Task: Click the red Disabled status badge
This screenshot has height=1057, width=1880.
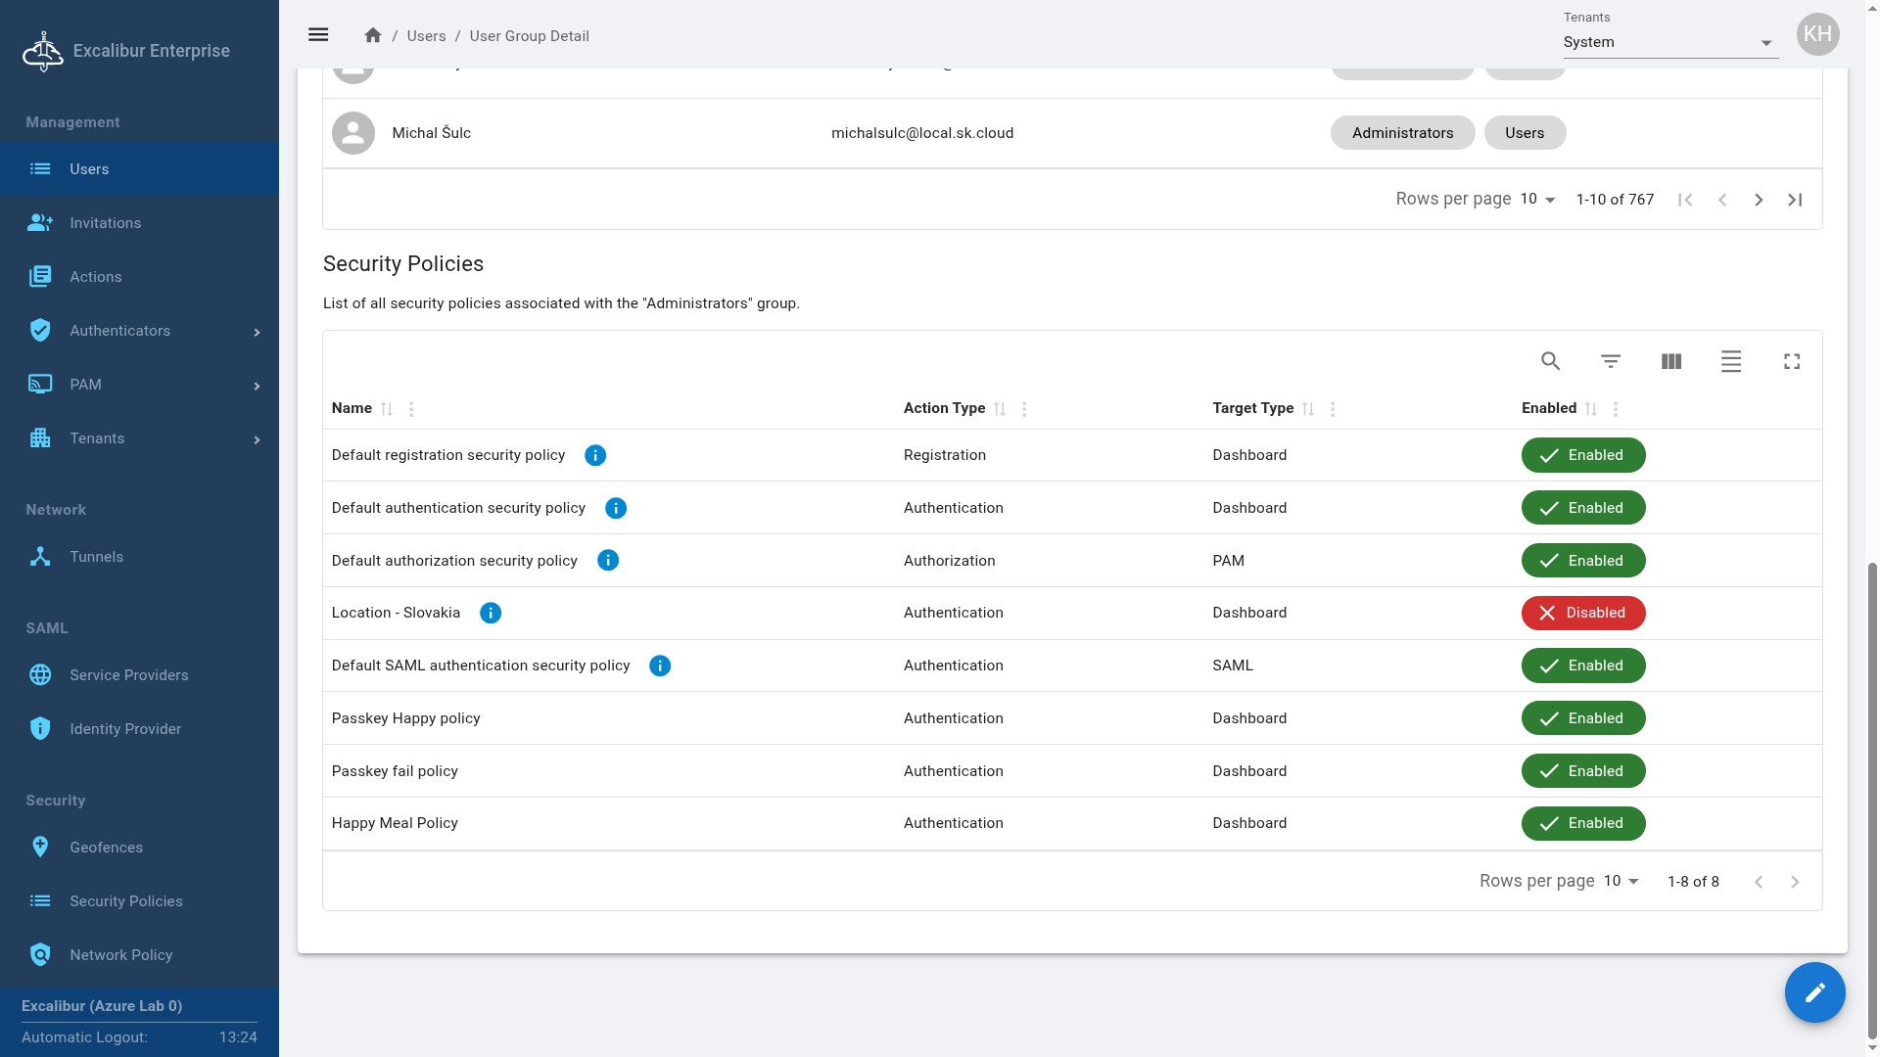Action: pyautogui.click(x=1582, y=613)
